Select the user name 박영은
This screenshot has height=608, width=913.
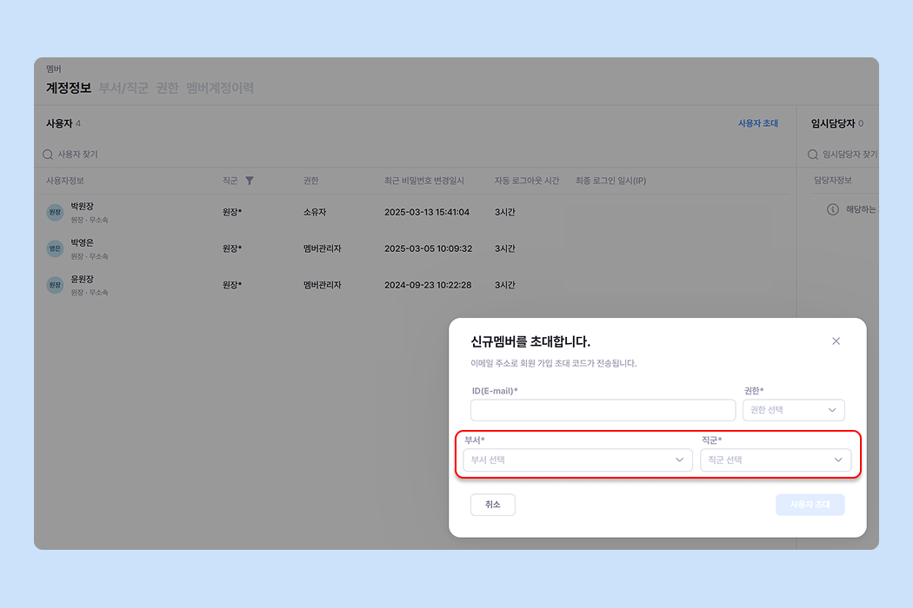pyautogui.click(x=82, y=242)
